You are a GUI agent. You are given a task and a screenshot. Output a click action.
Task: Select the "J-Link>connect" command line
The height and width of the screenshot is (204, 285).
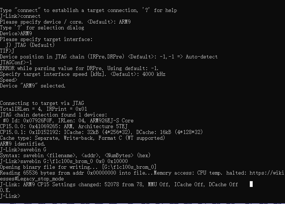[21, 16]
